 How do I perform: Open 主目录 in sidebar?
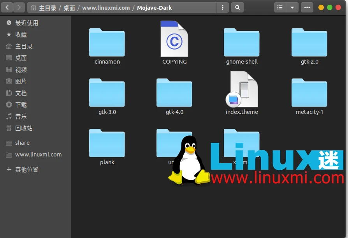tap(35, 46)
